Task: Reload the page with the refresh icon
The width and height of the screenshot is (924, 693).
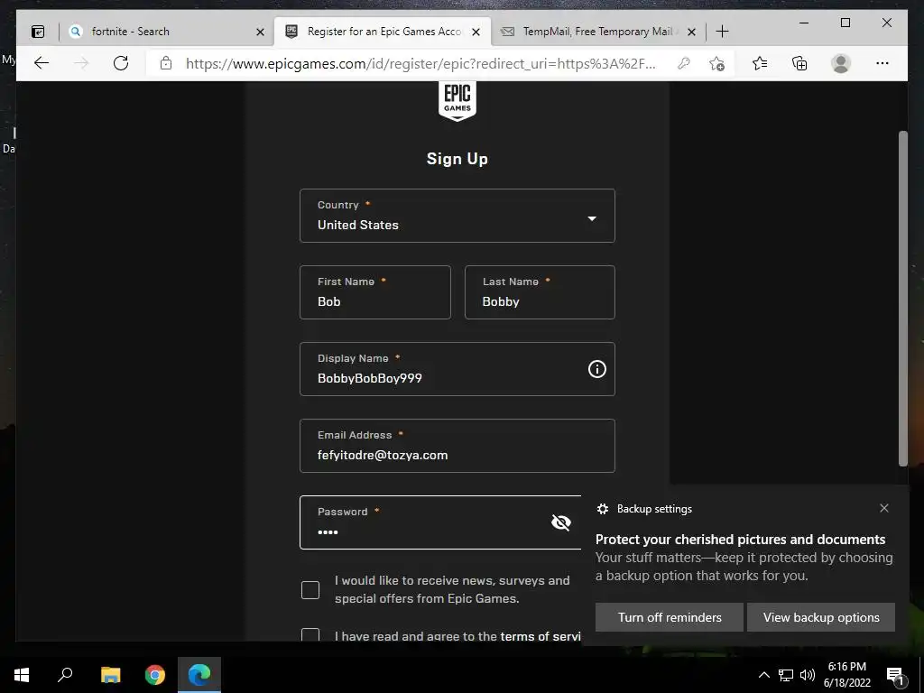Action: [121, 63]
